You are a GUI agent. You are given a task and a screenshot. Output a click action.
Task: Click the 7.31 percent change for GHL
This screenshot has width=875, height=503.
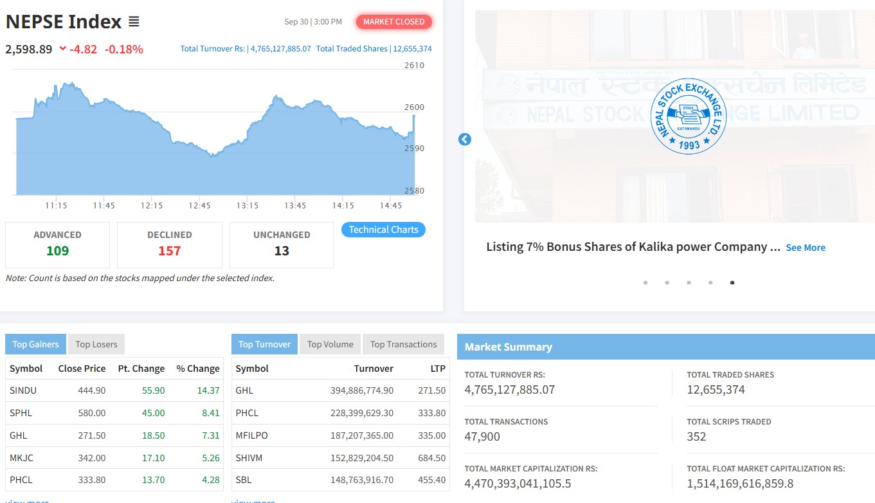211,435
